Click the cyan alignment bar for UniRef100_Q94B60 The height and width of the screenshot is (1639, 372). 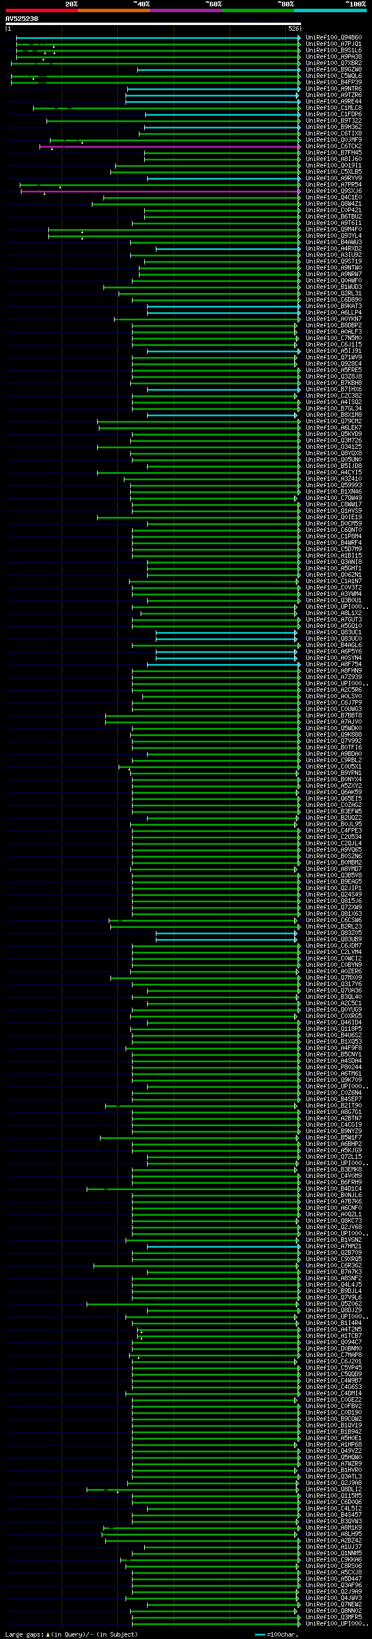[x=158, y=38]
